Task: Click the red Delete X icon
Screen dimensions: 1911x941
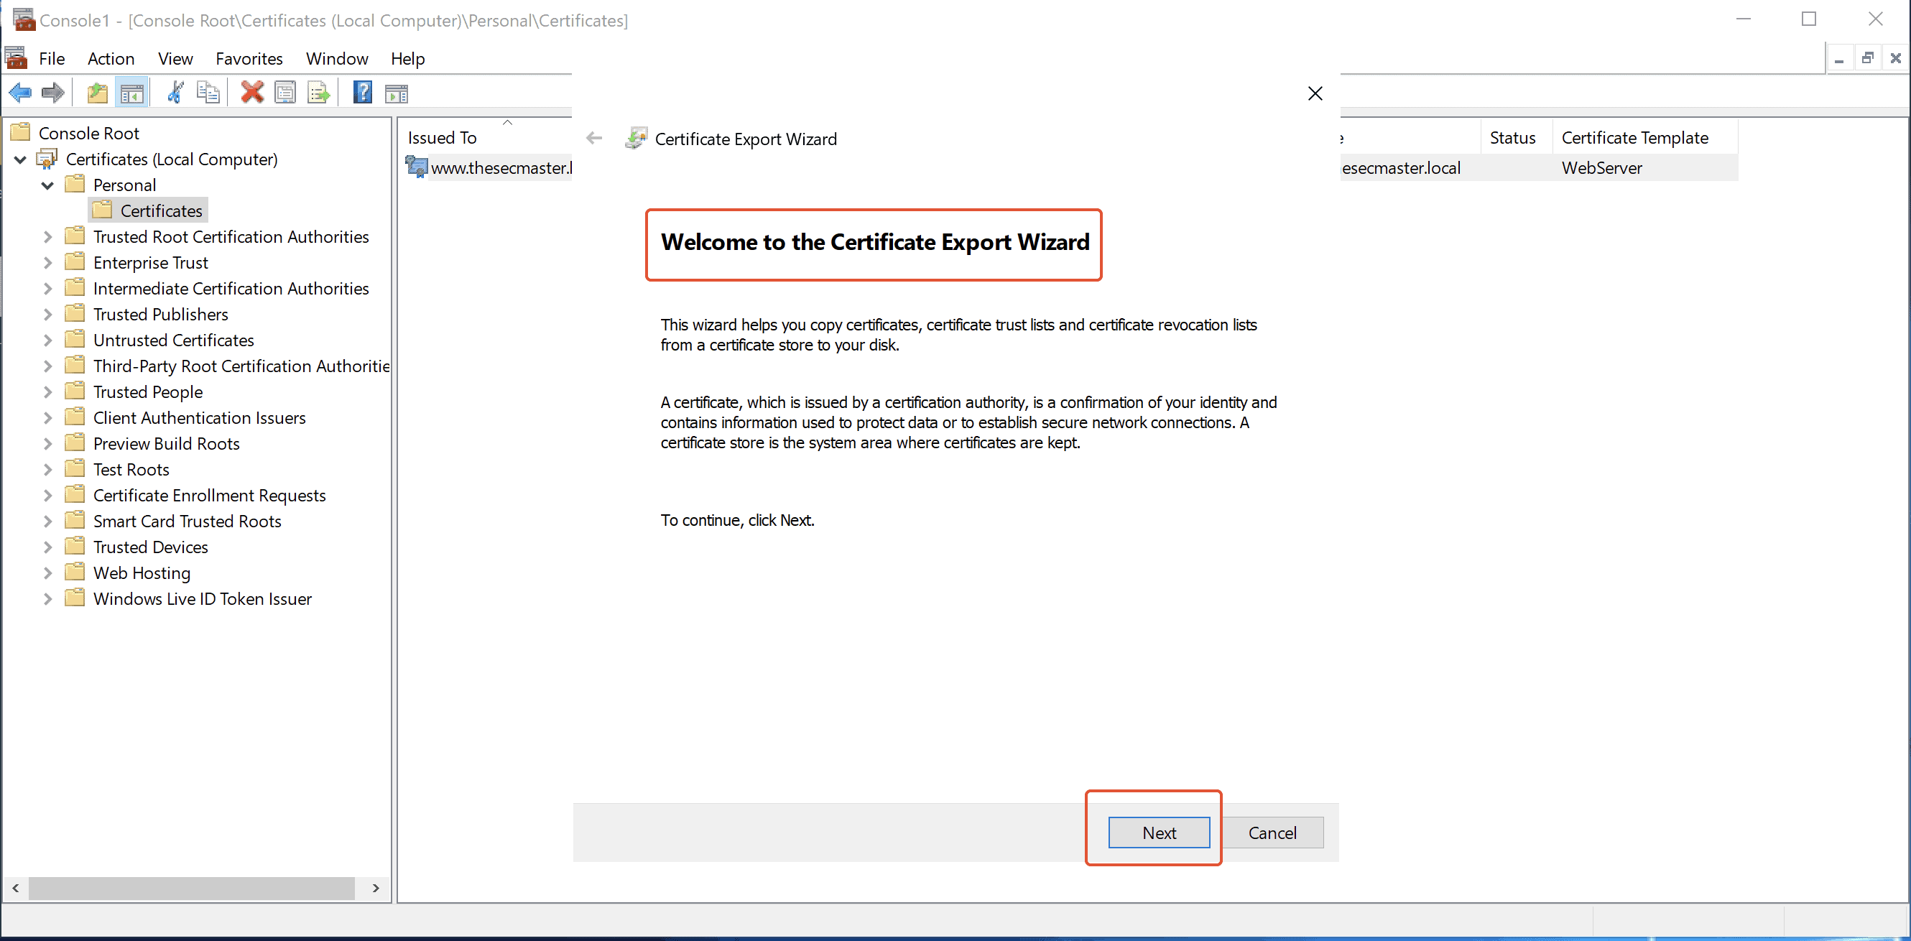Action: point(252,93)
